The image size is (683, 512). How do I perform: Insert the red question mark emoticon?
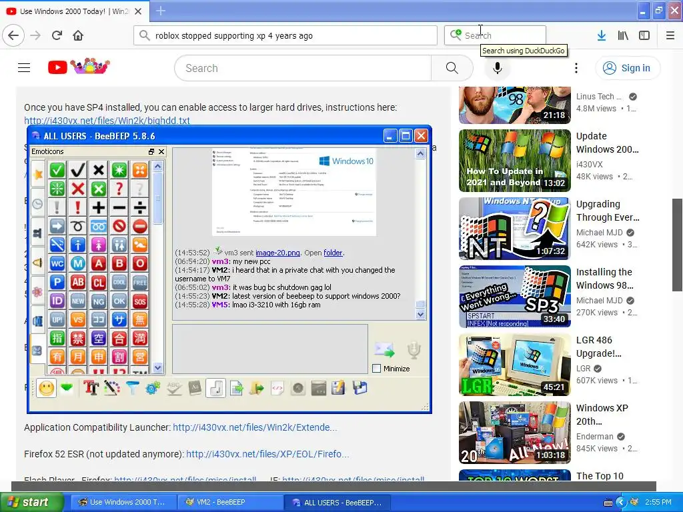(119, 189)
